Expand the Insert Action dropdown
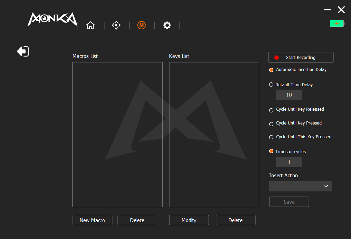351x239 pixels. 300,186
